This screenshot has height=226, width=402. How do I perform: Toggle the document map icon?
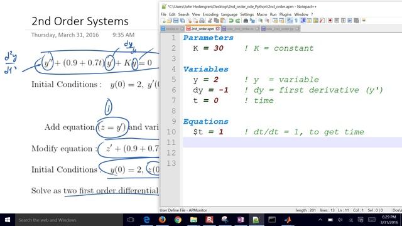[315, 21]
